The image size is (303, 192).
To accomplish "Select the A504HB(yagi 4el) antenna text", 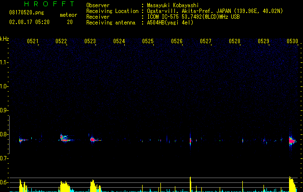I will (x=170, y=23).
